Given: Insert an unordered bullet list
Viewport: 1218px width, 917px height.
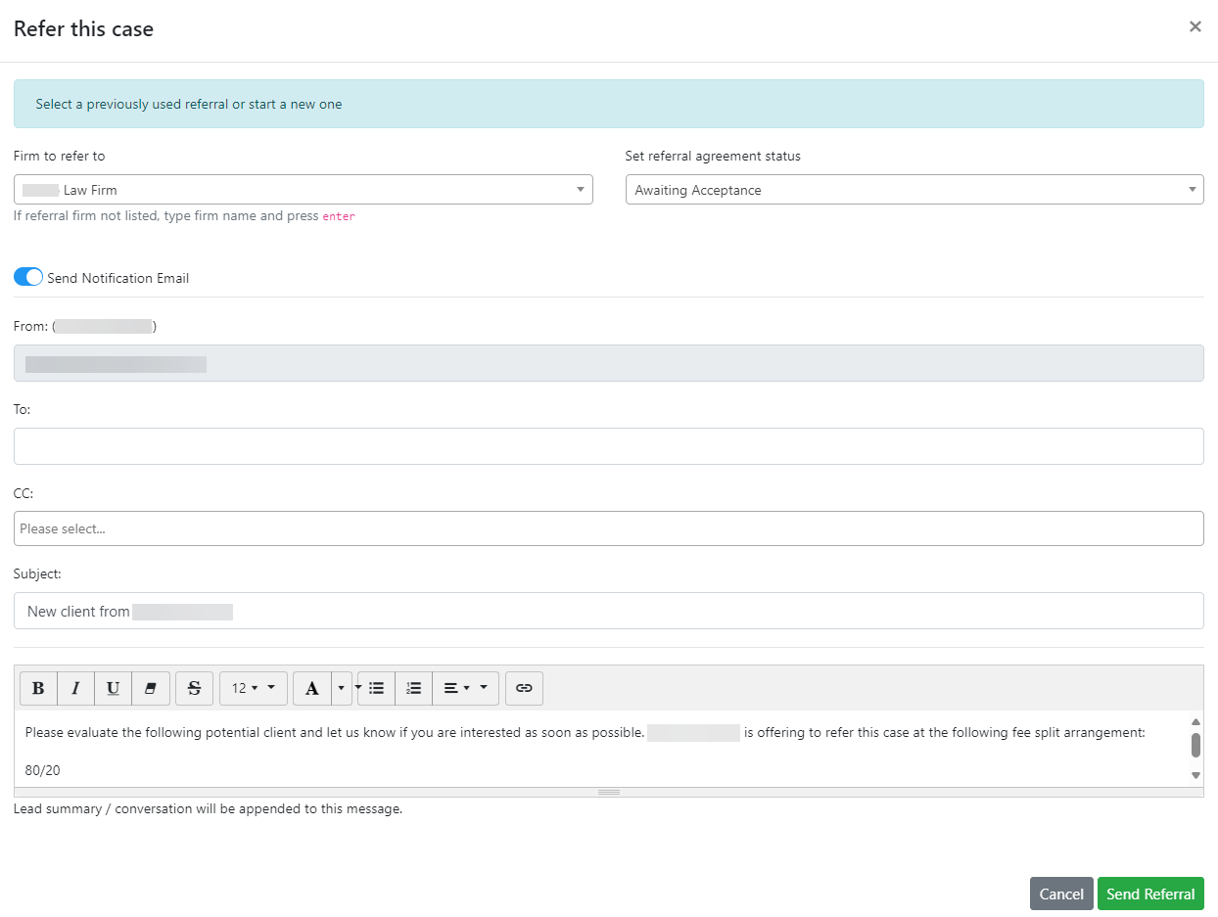Looking at the screenshot, I should tap(376, 688).
